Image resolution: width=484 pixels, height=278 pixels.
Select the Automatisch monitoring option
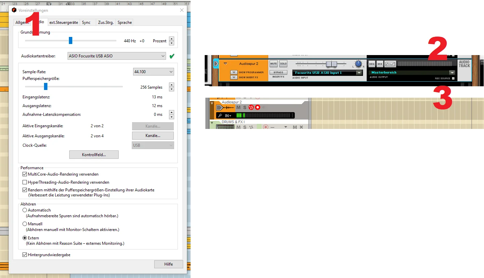[x=25, y=210]
